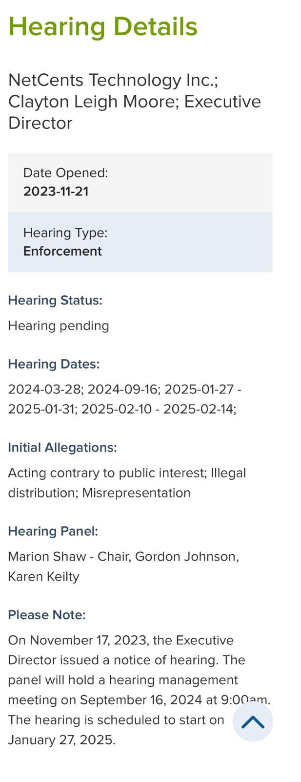Click the Hearing Type label
Image resolution: width=301 pixels, height=782 pixels.
(65, 233)
